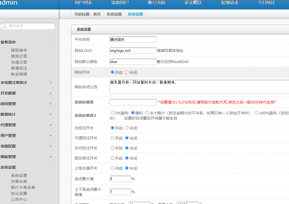Click the first 系统设置 breadcrumb link
The height and width of the screenshot is (204, 289).
pos(114,14)
